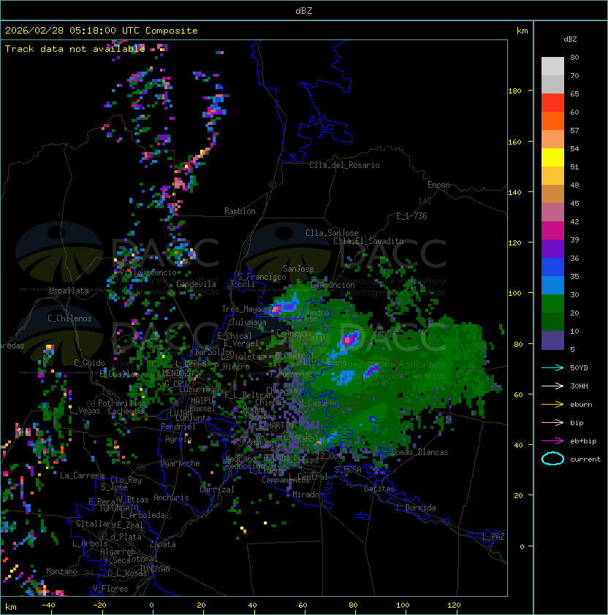
Task: Pick the bright green 20–30 dBZ swatch
Action: [552, 304]
